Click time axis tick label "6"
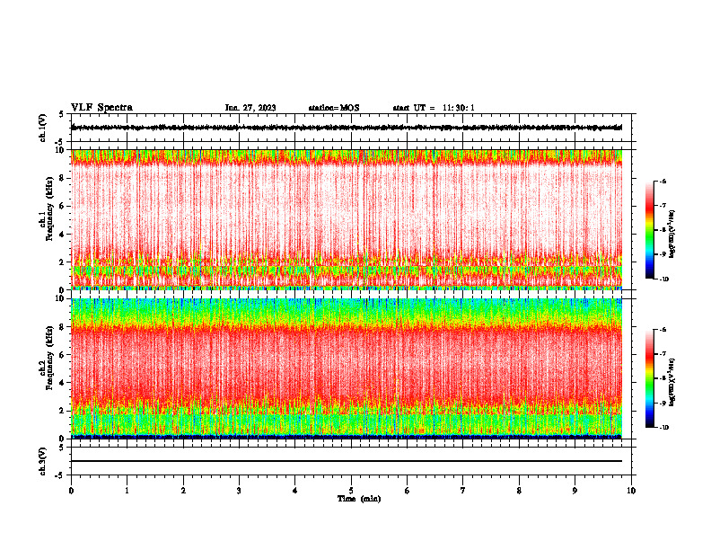Image resolution: width=711 pixels, height=550 pixels. [x=408, y=491]
